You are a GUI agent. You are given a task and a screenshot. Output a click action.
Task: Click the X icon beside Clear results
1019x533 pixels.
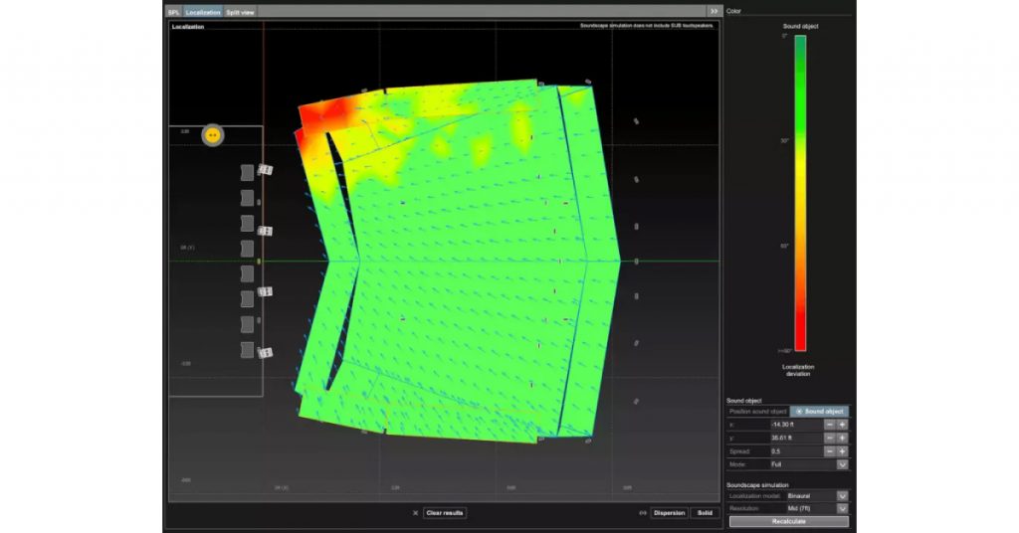[415, 513]
